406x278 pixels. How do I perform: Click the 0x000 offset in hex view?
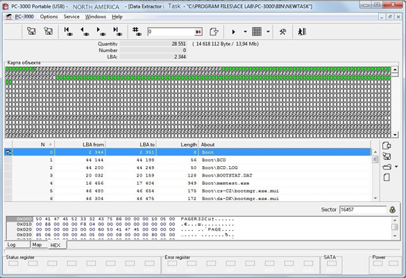[x=24, y=219]
